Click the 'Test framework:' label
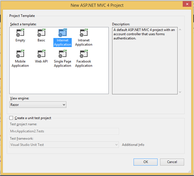Screen dimensions: 194x176 tap(21, 139)
